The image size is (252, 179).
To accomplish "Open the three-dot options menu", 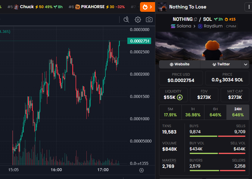I will point(249,7).
